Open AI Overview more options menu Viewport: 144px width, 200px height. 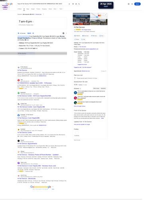click(66, 33)
